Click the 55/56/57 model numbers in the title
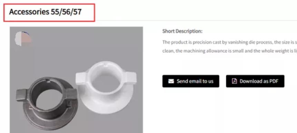The width and height of the screenshot is (297, 133). (66, 12)
